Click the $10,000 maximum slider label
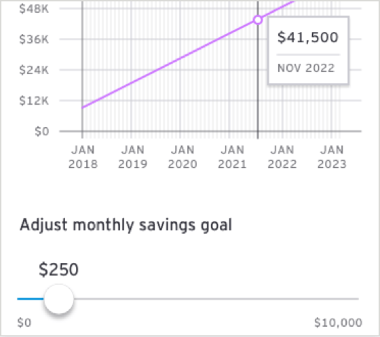This screenshot has width=380, height=337. pyautogui.click(x=338, y=323)
